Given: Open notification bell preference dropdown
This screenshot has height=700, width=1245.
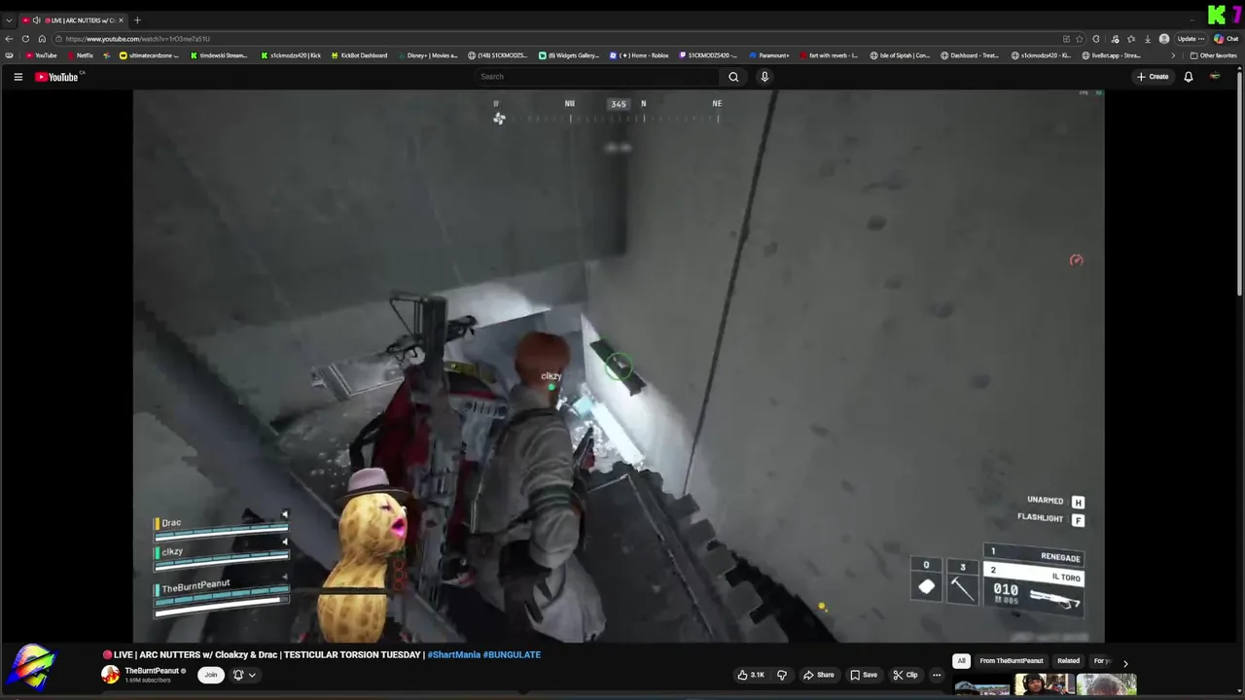Looking at the screenshot, I should click(243, 675).
